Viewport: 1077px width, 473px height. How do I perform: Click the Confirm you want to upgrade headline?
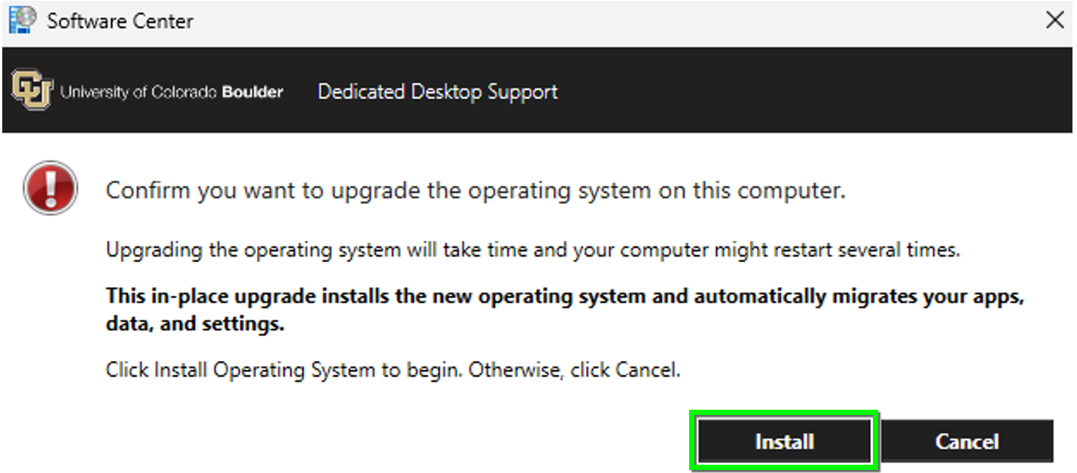tap(476, 191)
